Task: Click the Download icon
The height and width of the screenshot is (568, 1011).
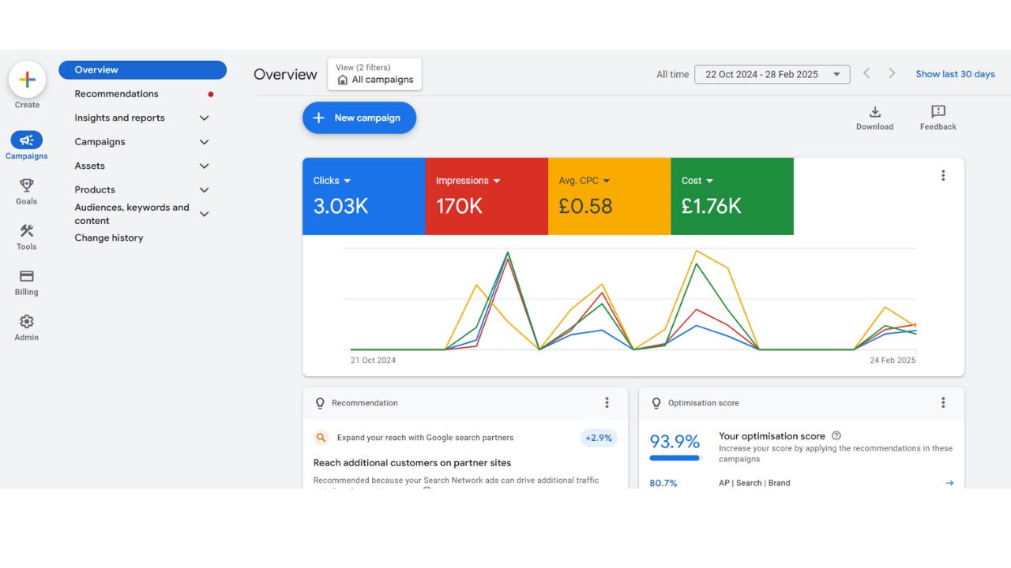Action: 875,112
